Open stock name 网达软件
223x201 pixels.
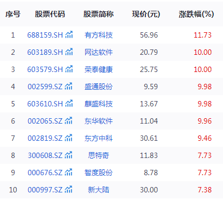(x=99, y=52)
